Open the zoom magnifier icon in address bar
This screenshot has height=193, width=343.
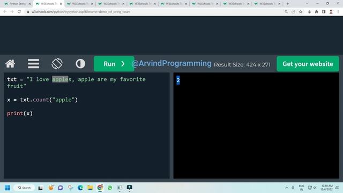coord(286,12)
